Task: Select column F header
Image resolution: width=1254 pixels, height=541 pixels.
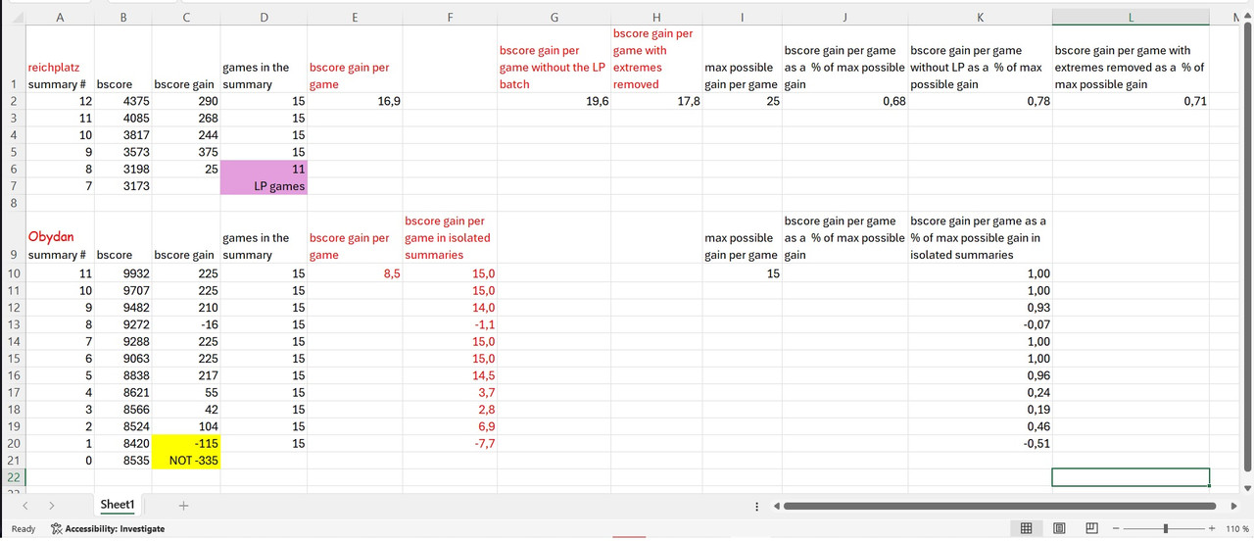Action: click(x=450, y=17)
